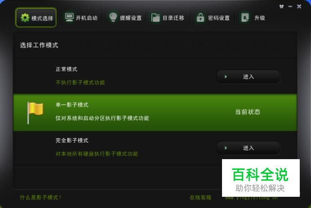Click the skin icon in the title bar
Screen dimensions: 311x208
tap(281, 6)
